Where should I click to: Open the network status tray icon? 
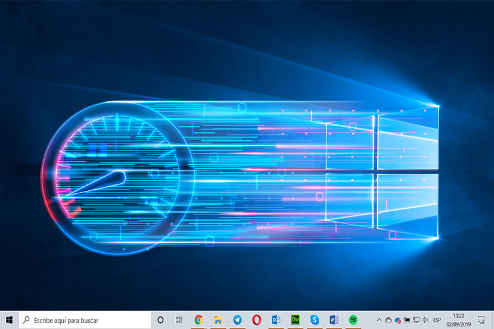pos(416,320)
